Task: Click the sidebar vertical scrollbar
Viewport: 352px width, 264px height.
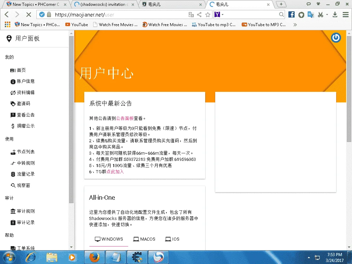Action: tap(71, 119)
